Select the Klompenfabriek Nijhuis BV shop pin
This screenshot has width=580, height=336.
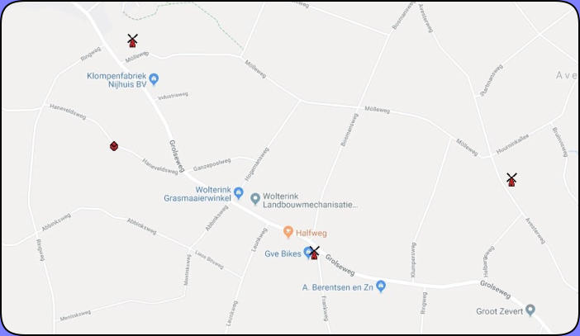[x=154, y=79]
